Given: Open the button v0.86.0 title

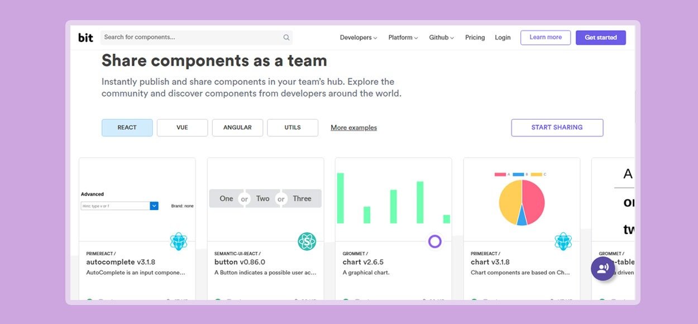Looking at the screenshot, I should tap(240, 262).
